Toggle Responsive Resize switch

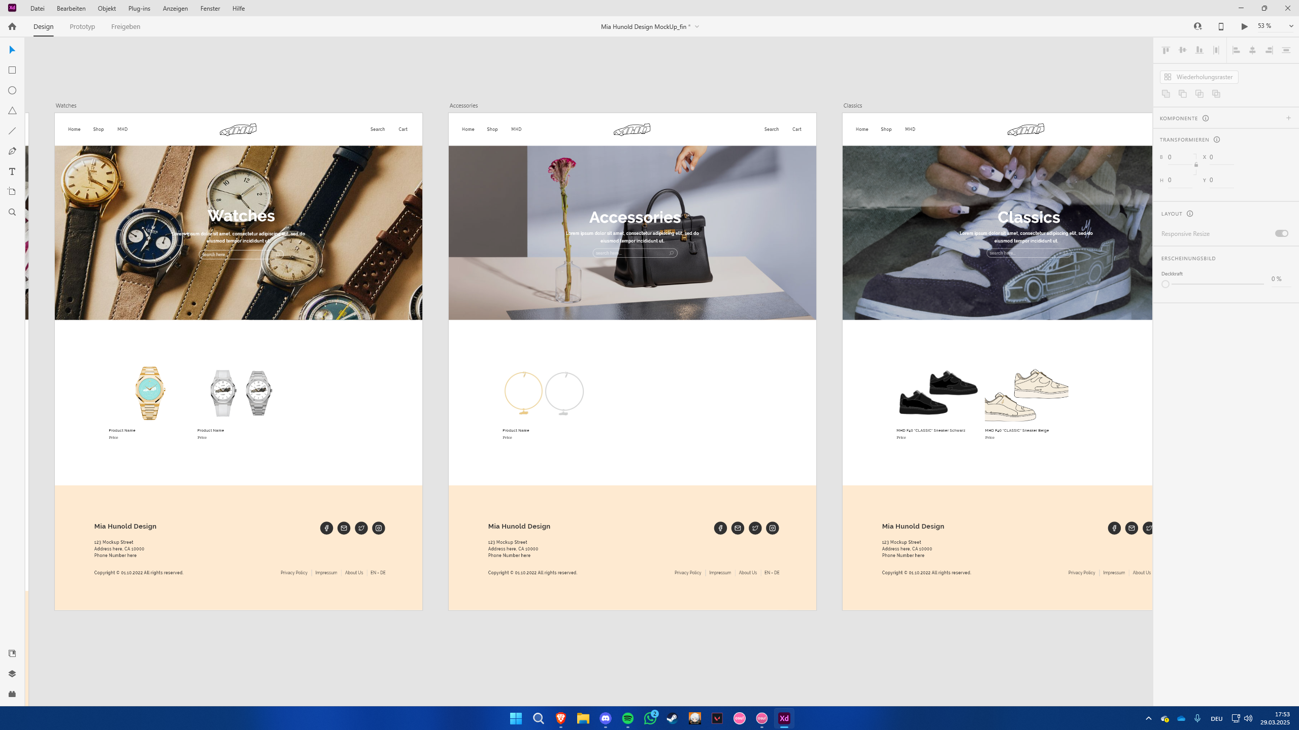(1281, 233)
